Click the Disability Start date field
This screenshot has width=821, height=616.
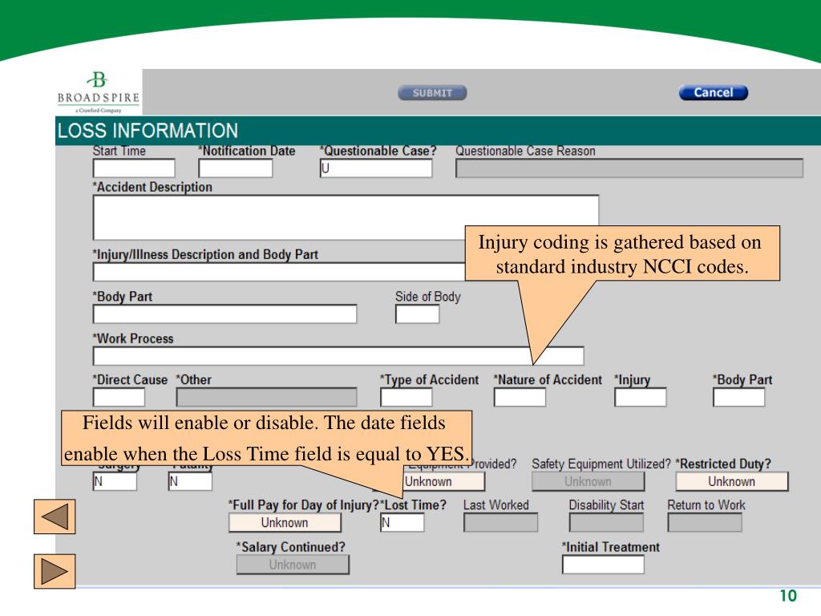(x=606, y=522)
